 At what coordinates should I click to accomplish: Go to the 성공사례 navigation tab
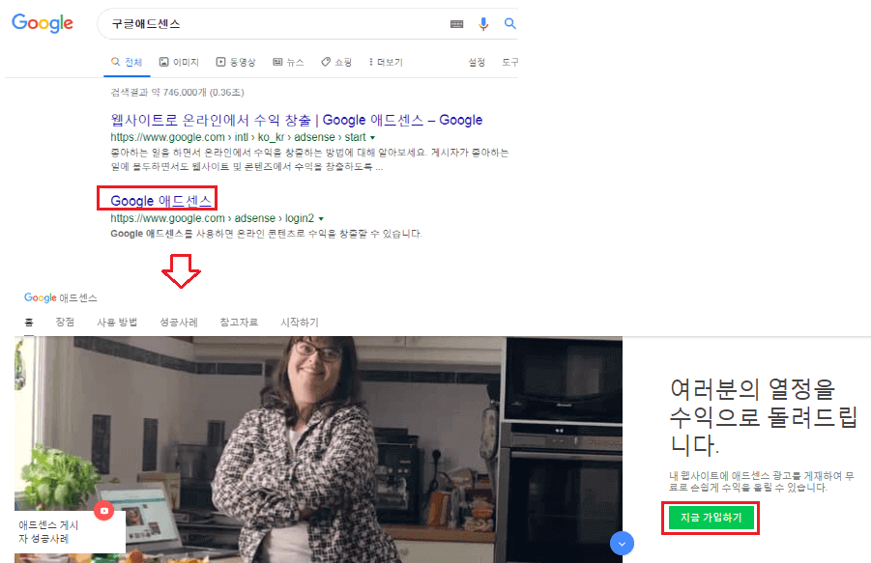(x=179, y=322)
